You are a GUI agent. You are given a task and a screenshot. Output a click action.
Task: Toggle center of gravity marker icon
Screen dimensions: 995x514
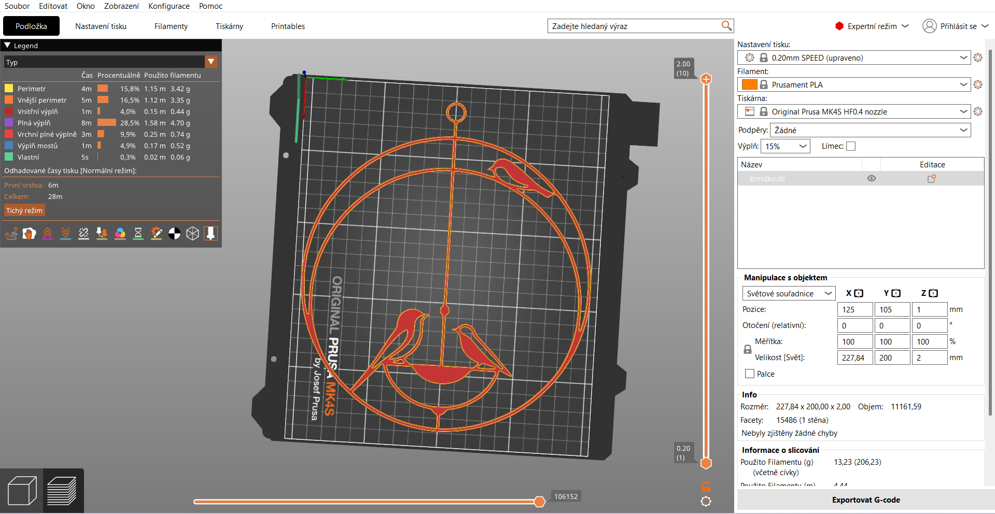tap(175, 234)
